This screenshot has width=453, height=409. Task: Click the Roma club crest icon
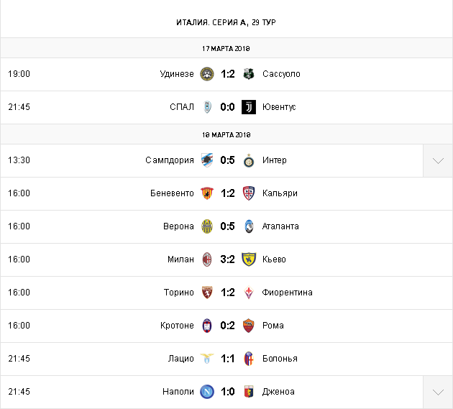click(x=249, y=326)
